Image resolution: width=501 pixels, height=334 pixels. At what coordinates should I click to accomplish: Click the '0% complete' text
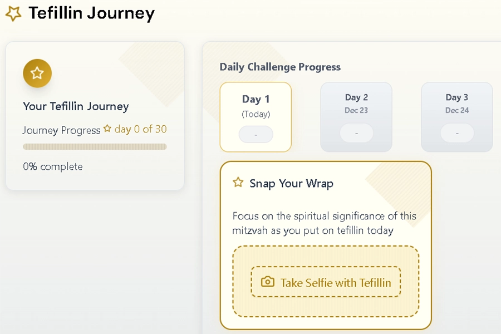pyautogui.click(x=53, y=166)
